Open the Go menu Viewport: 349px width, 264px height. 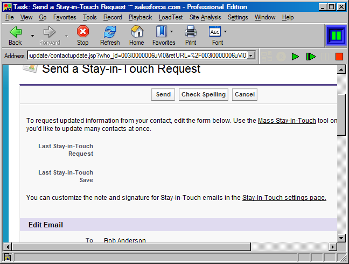43,17
